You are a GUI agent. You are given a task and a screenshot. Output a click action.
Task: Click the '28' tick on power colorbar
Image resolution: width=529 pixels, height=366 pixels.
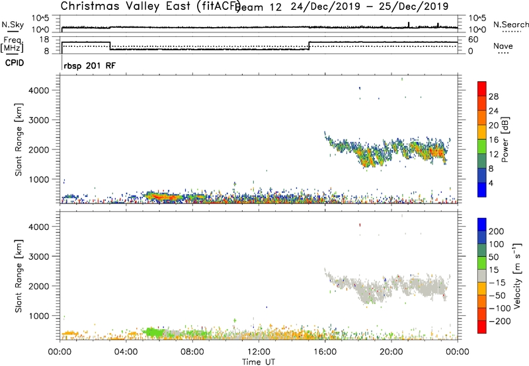(x=493, y=96)
